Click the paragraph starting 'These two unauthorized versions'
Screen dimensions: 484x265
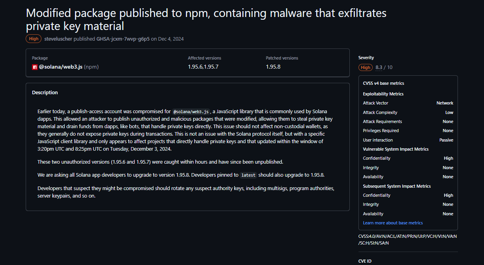click(160, 162)
